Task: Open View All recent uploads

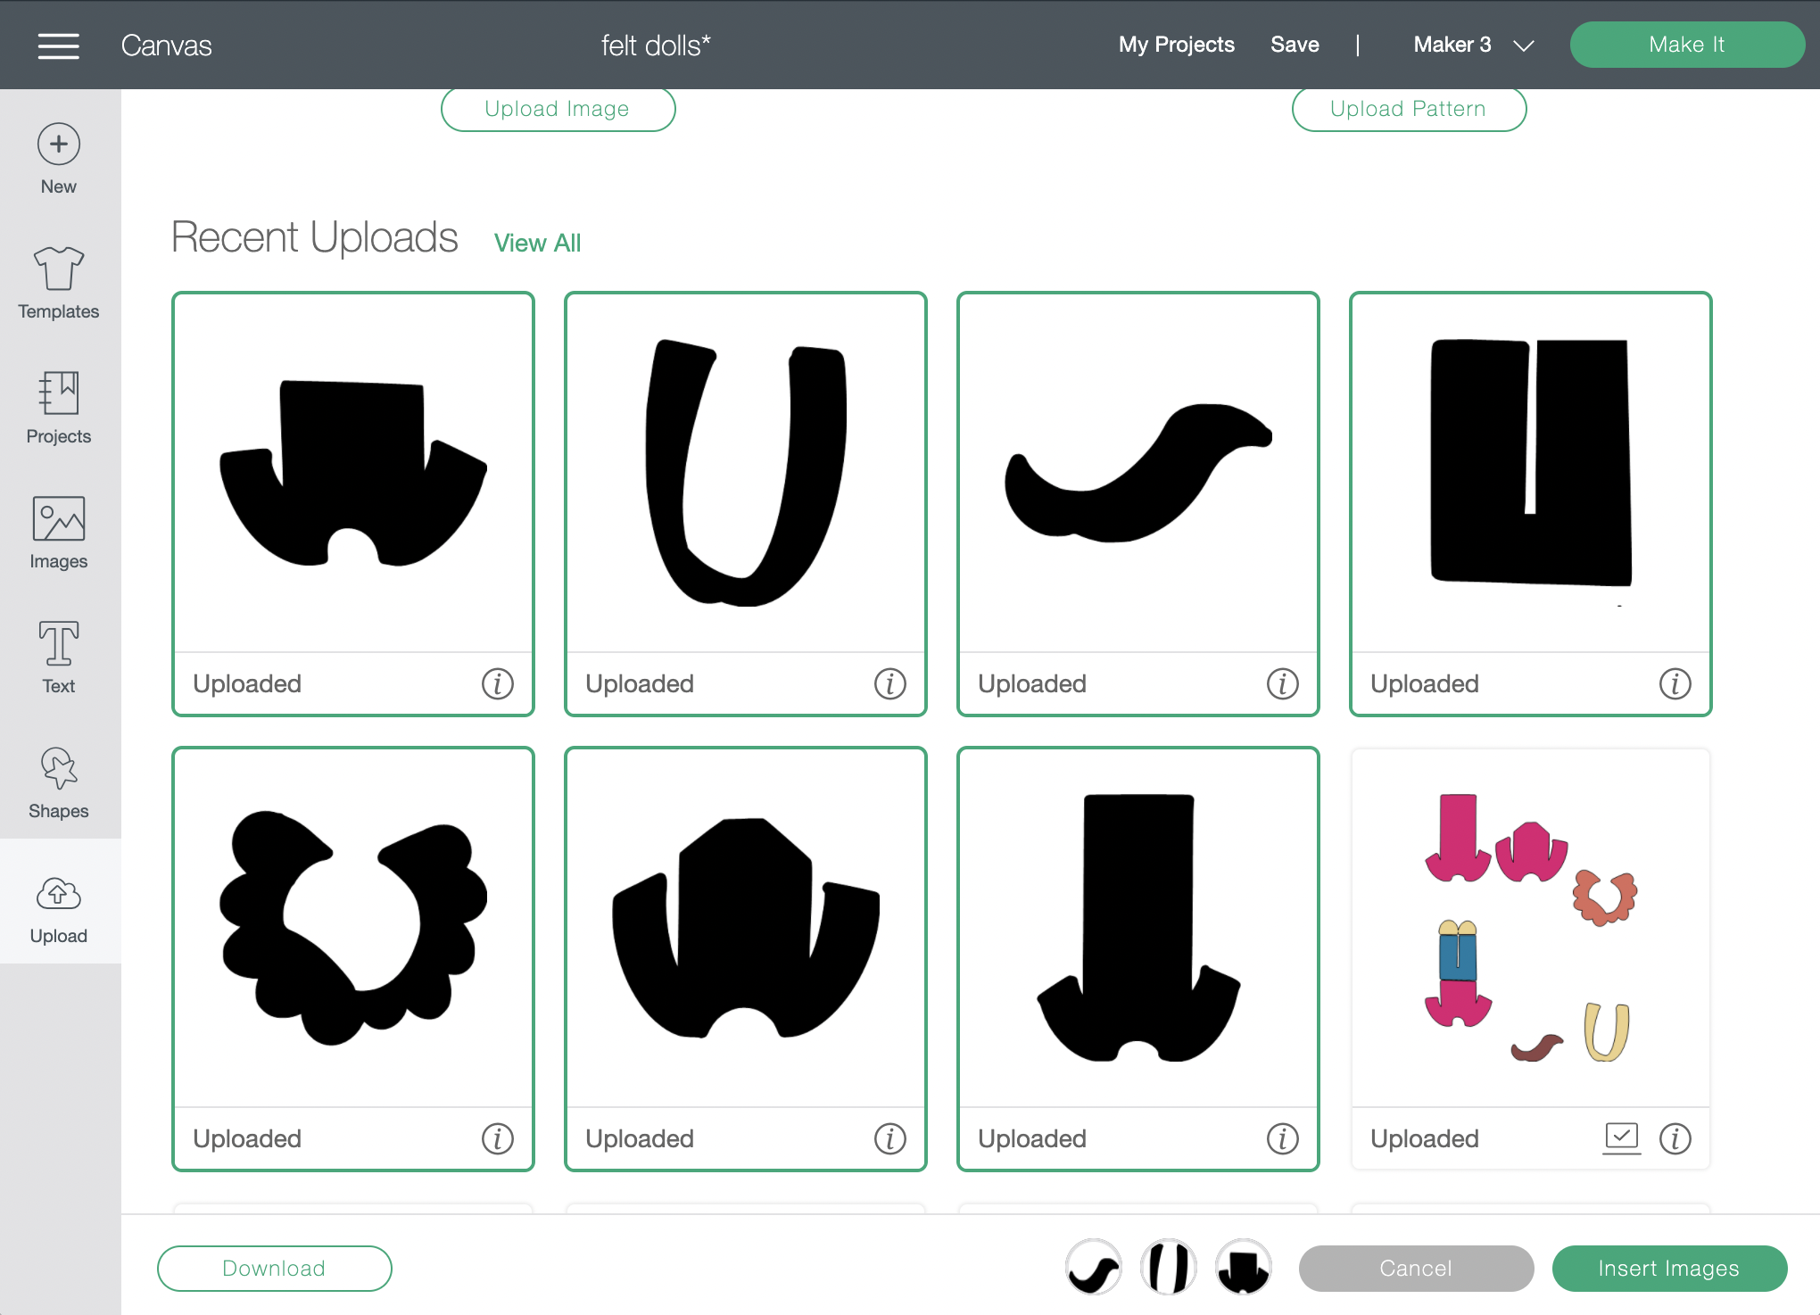Action: [537, 243]
